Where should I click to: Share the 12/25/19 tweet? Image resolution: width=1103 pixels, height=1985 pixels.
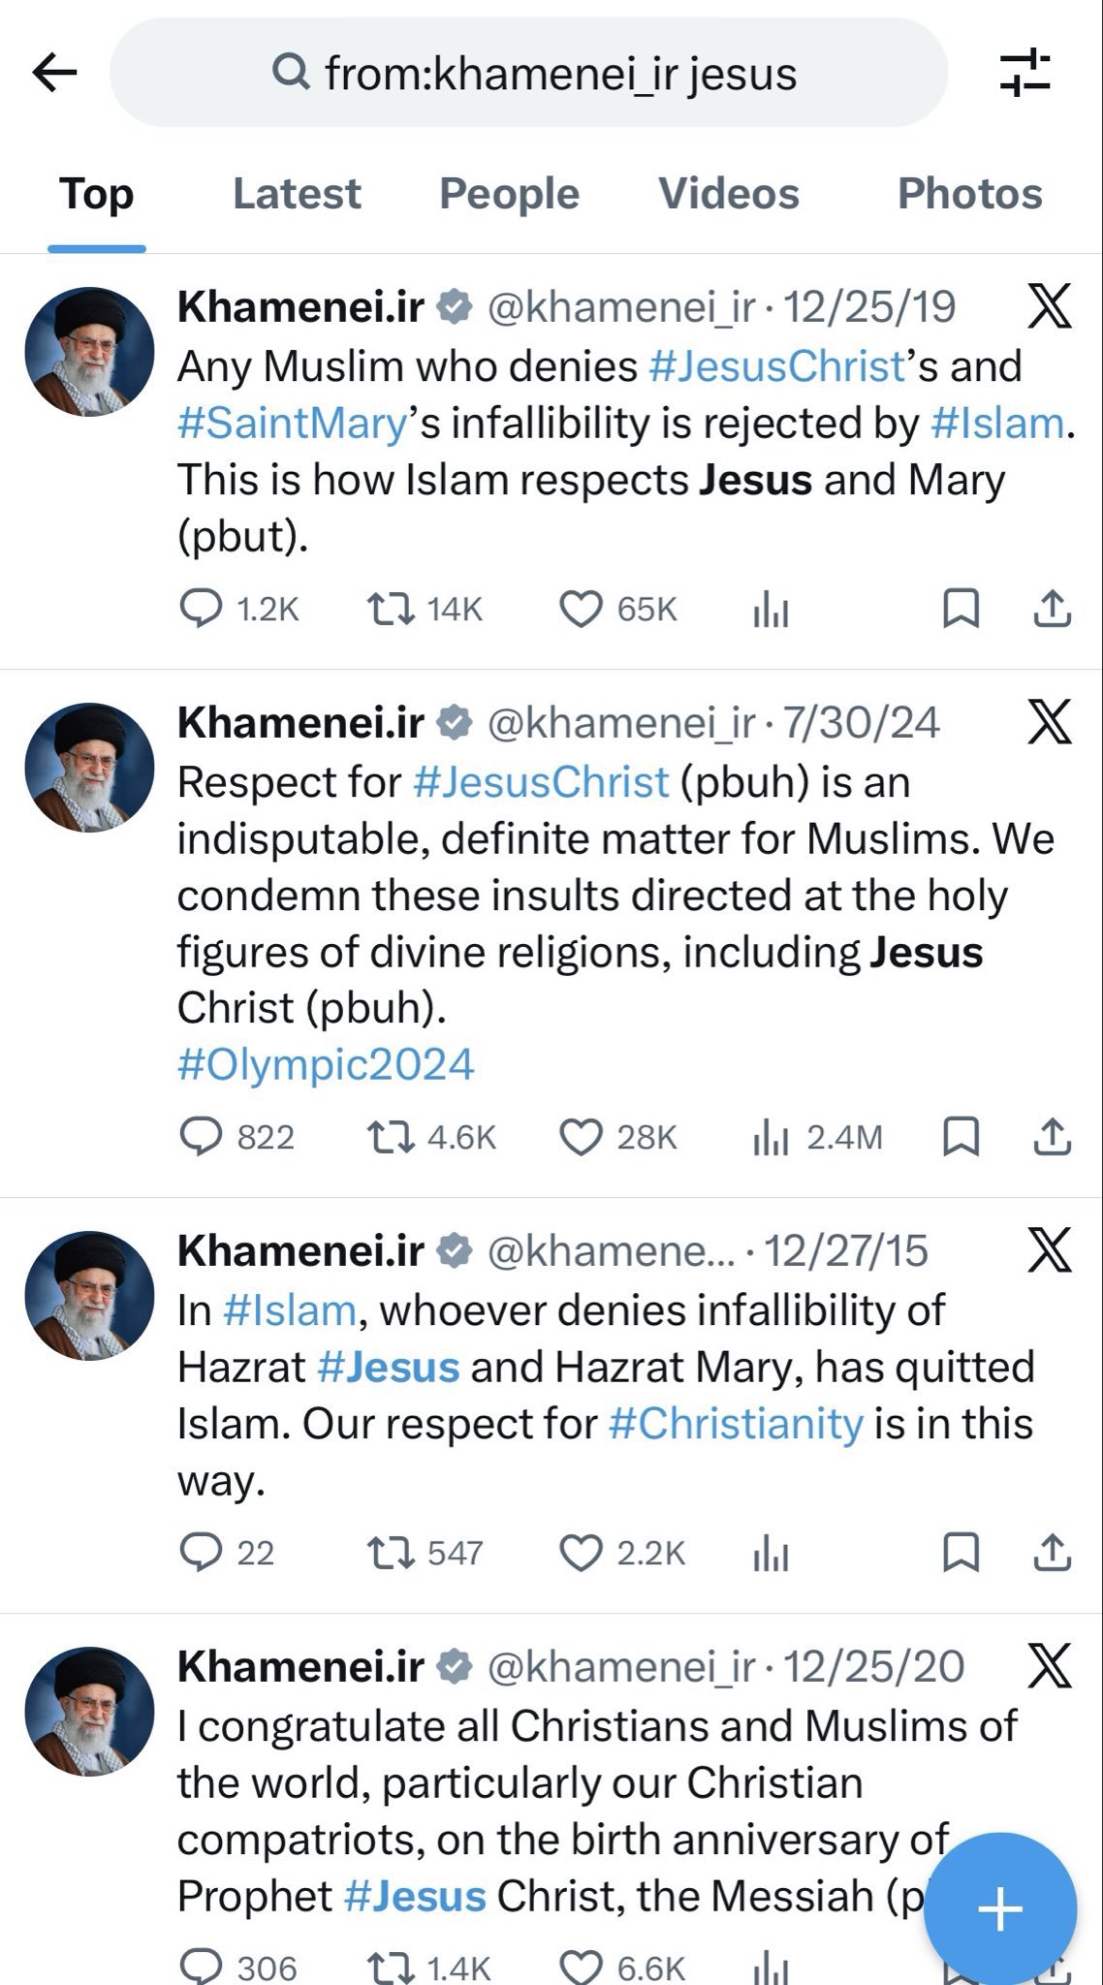click(x=1052, y=609)
